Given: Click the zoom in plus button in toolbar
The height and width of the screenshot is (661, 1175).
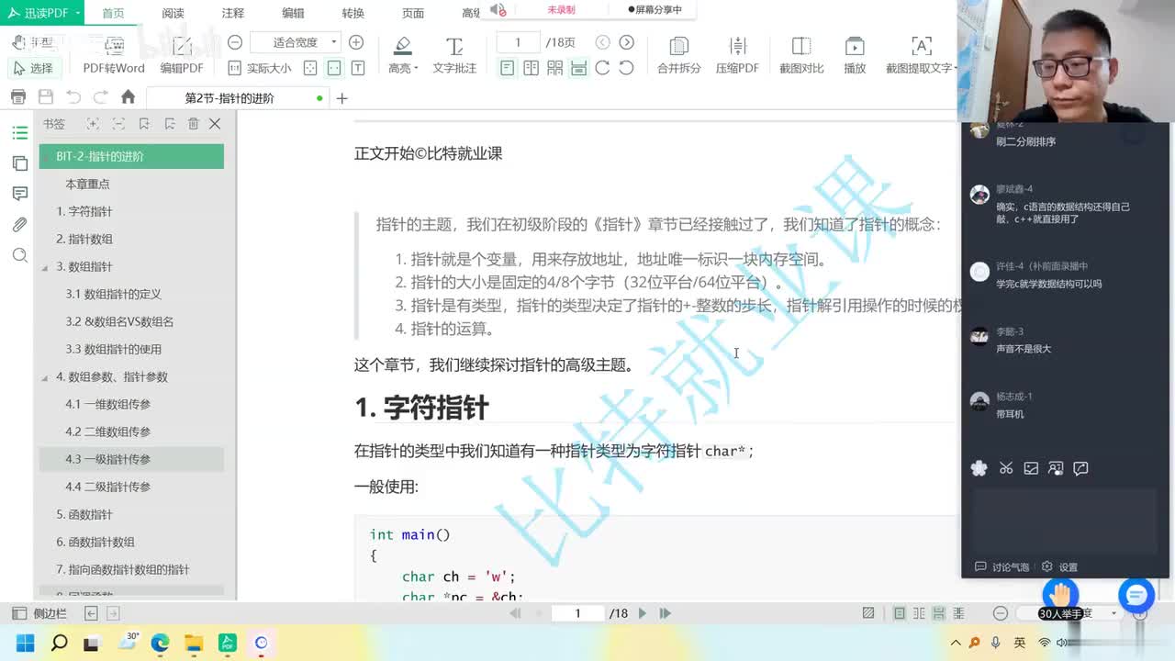Looking at the screenshot, I should (x=356, y=42).
